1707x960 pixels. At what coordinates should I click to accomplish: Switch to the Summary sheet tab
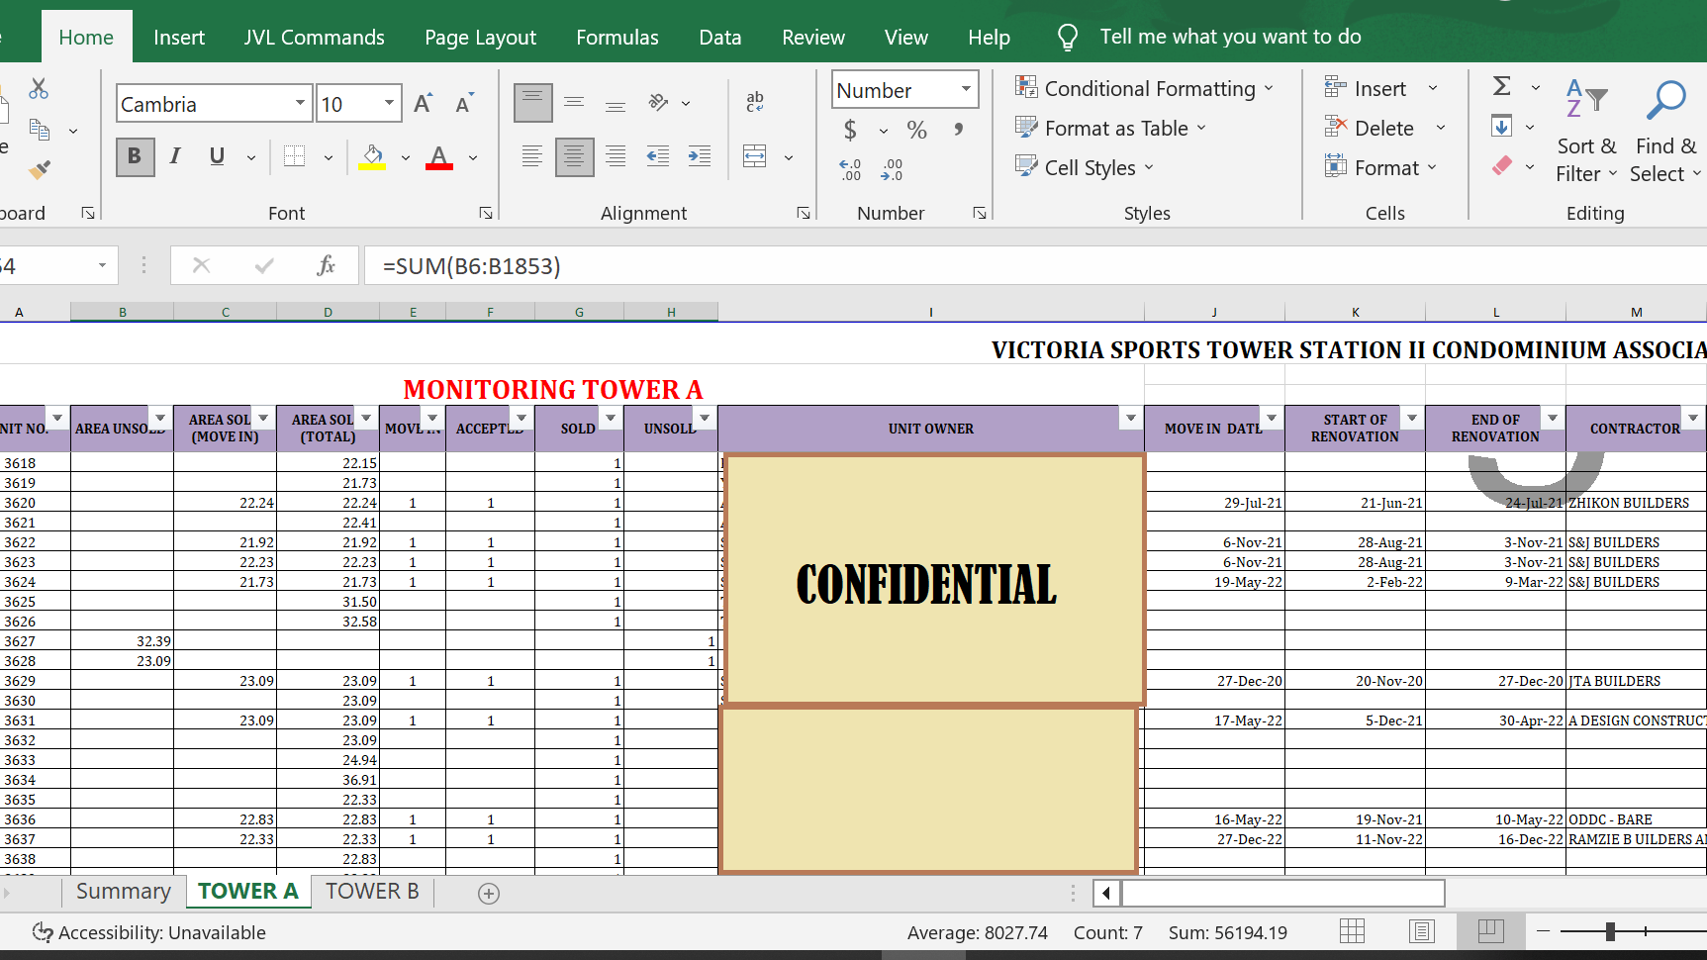pyautogui.click(x=124, y=891)
